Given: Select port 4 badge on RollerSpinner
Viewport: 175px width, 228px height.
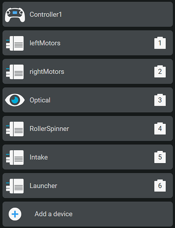Looking at the screenshot, I should click(160, 128).
